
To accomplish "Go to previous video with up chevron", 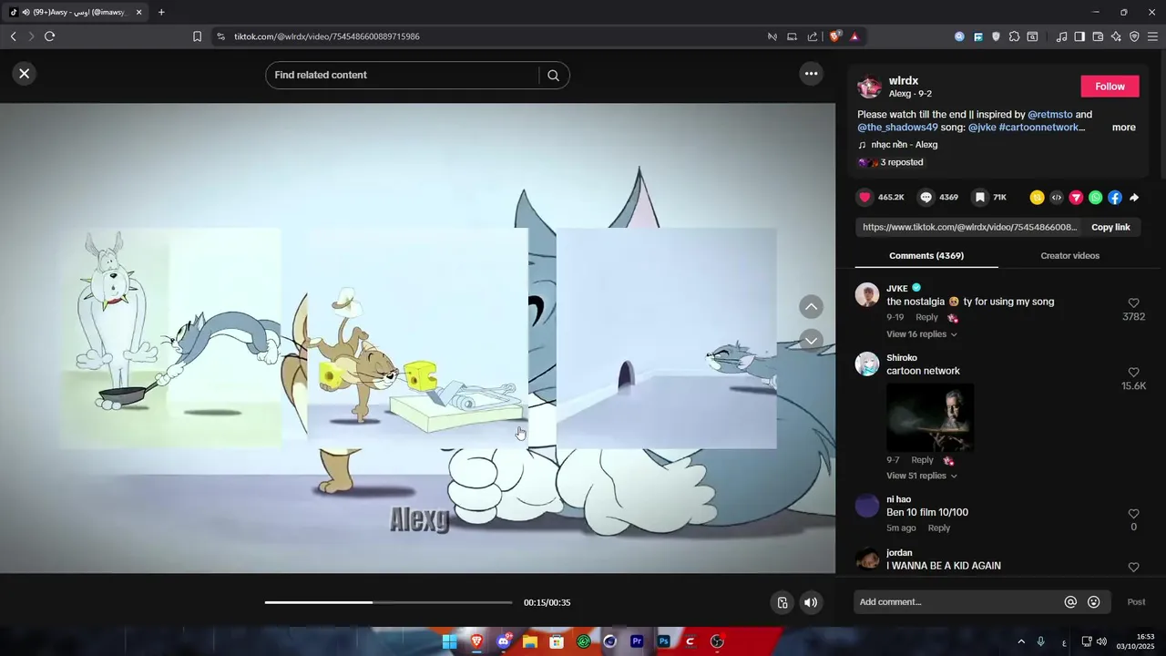I will coord(811,307).
